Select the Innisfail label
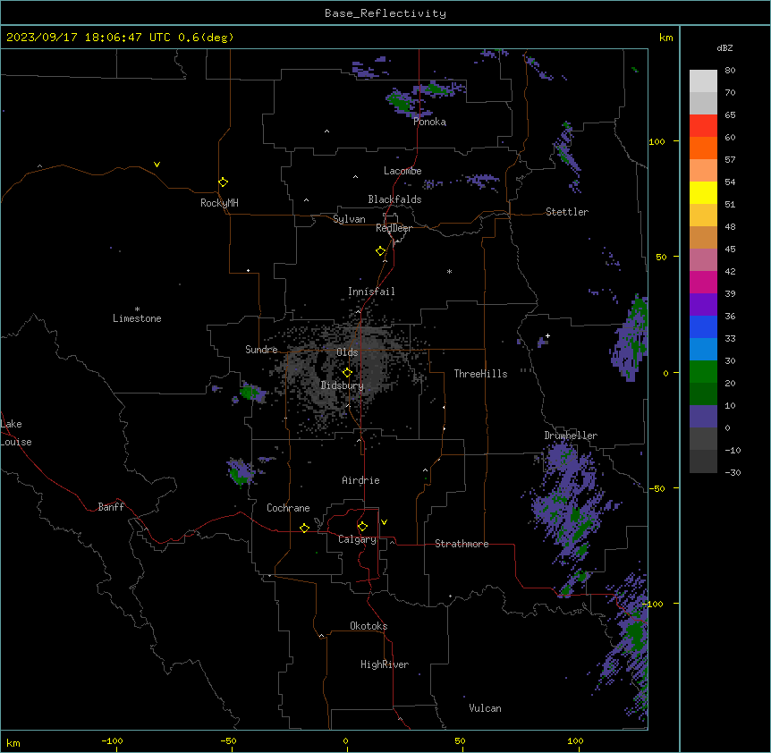 click(x=371, y=292)
